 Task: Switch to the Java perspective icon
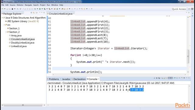(x=192, y=9)
